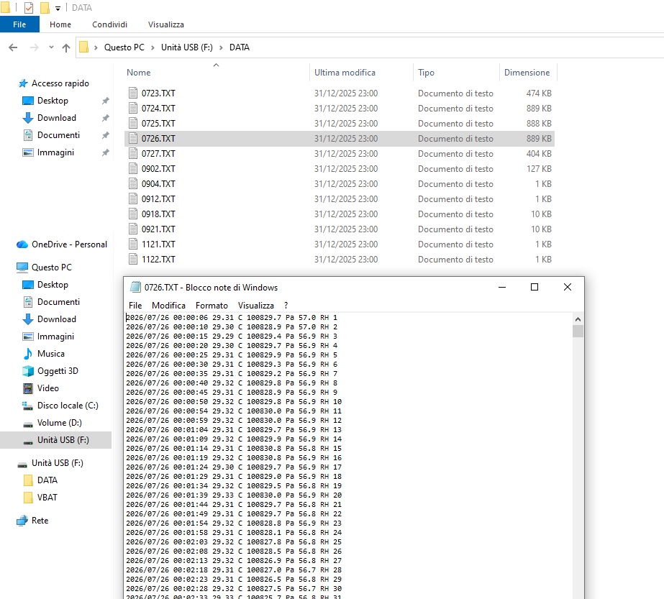Screen dimensions: 664x599
Task: Select the 1122.TXT file icon
Action: click(x=133, y=260)
